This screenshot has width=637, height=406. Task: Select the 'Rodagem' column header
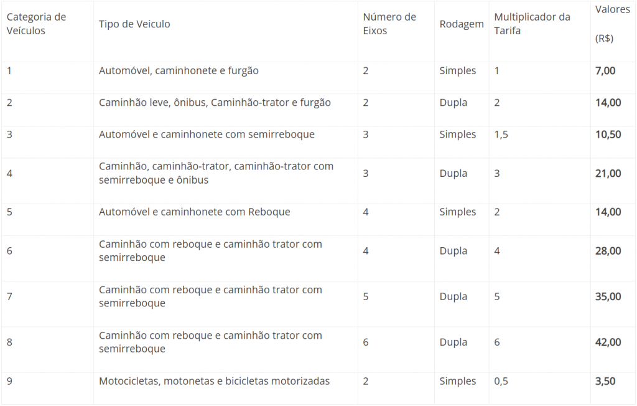(462, 24)
